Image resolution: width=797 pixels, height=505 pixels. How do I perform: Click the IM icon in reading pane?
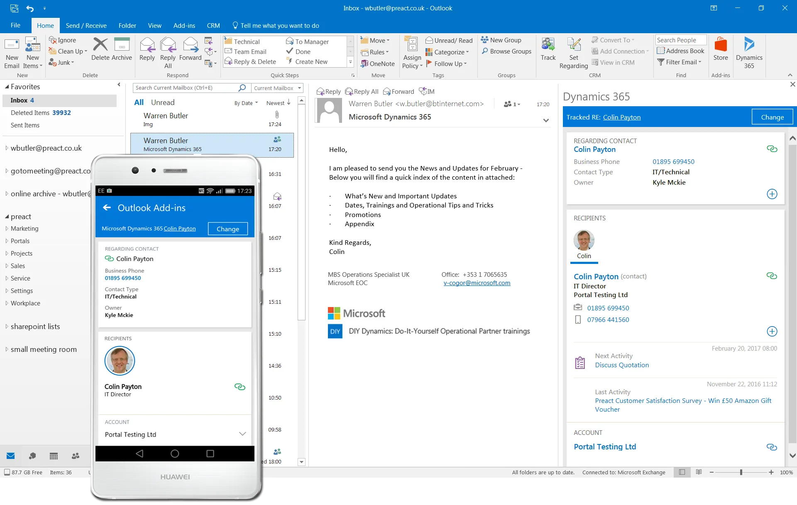click(x=427, y=91)
